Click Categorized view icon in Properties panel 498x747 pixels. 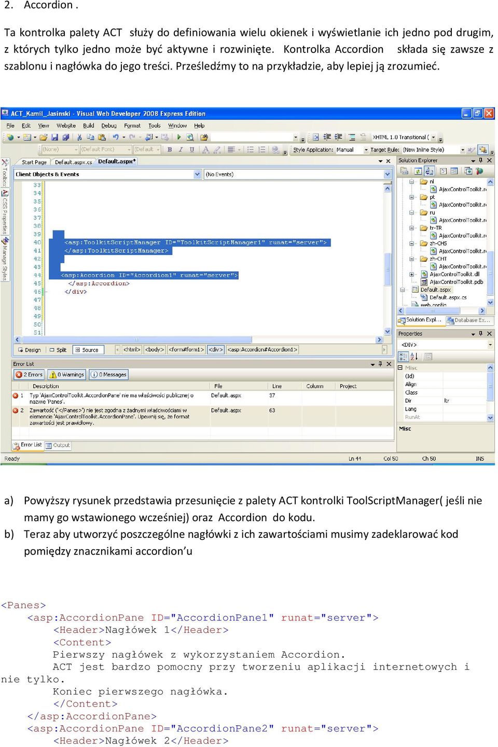point(403,357)
